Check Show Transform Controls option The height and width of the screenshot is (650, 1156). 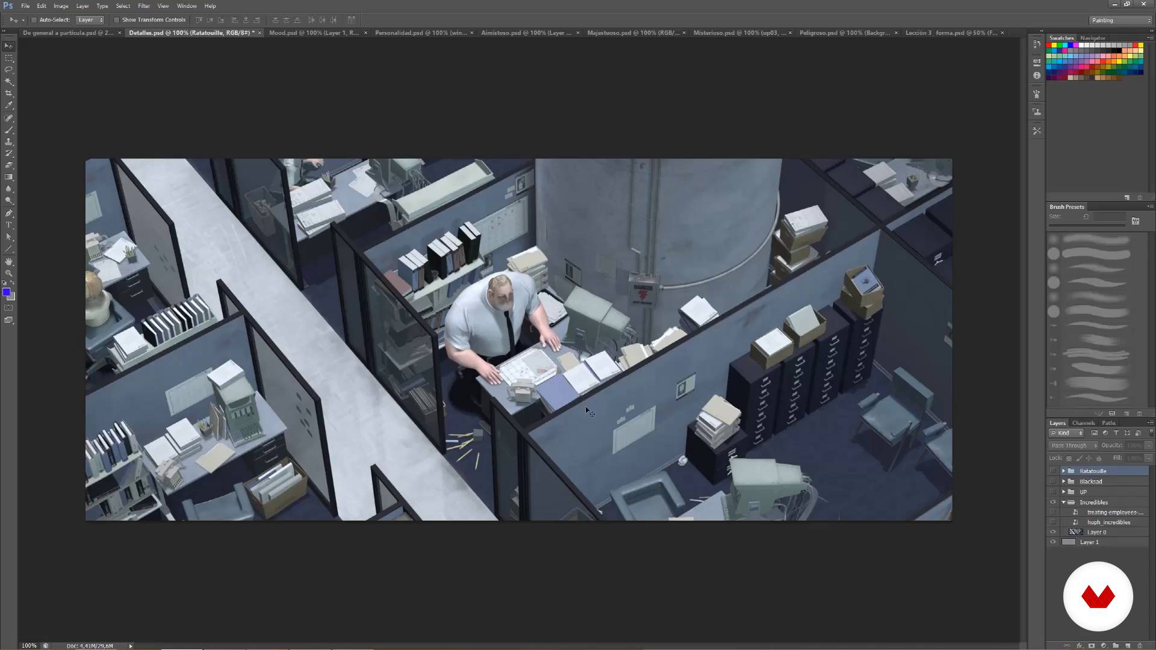click(117, 20)
